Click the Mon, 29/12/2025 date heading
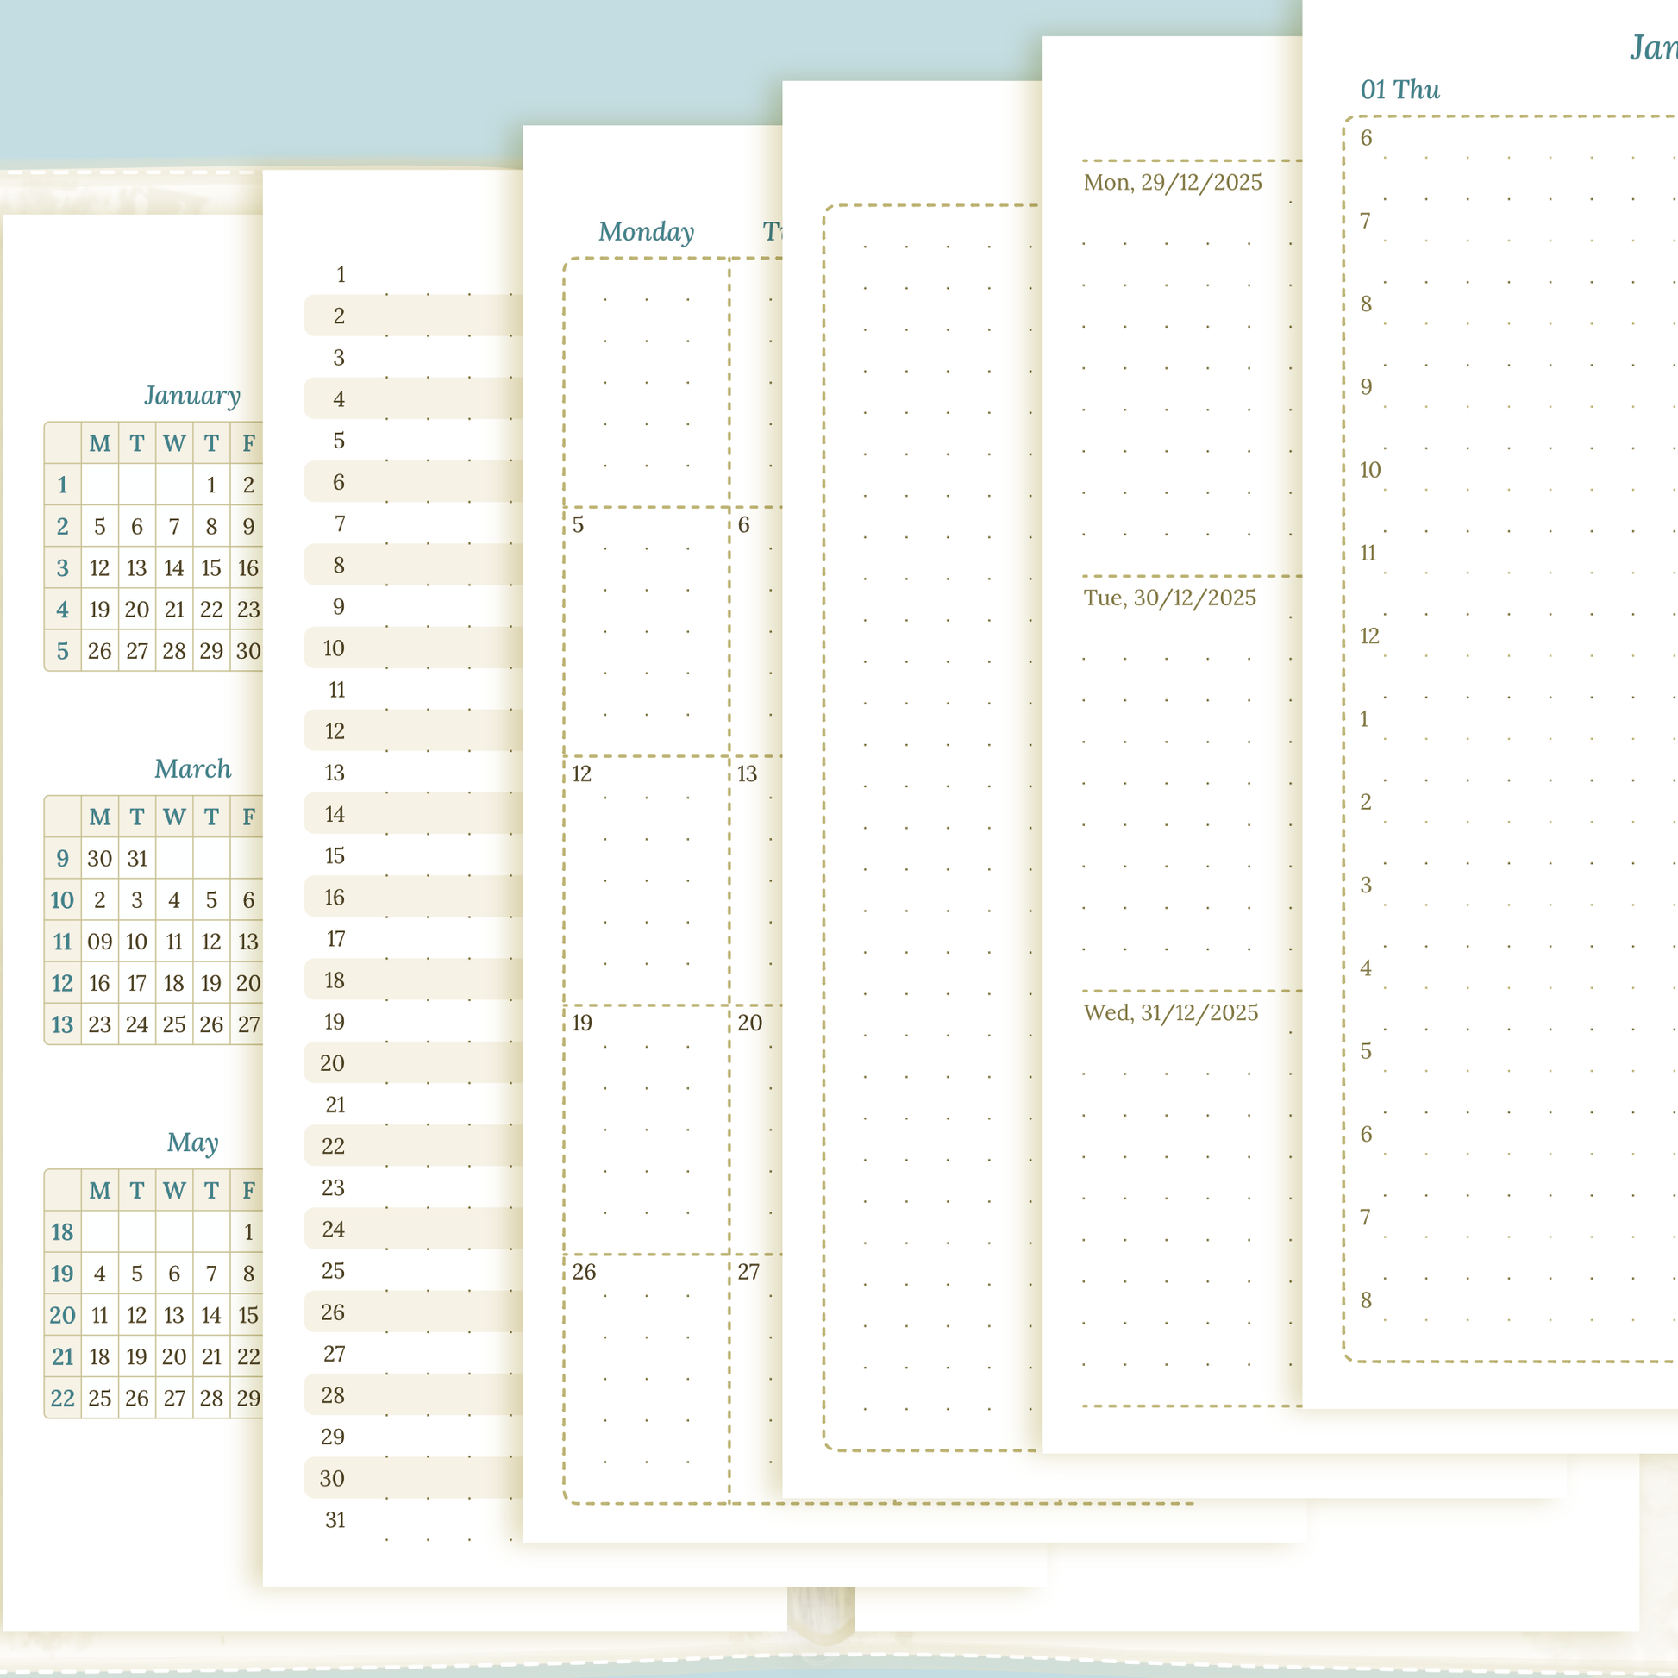Viewport: 1678px width, 1678px height. point(1173,184)
